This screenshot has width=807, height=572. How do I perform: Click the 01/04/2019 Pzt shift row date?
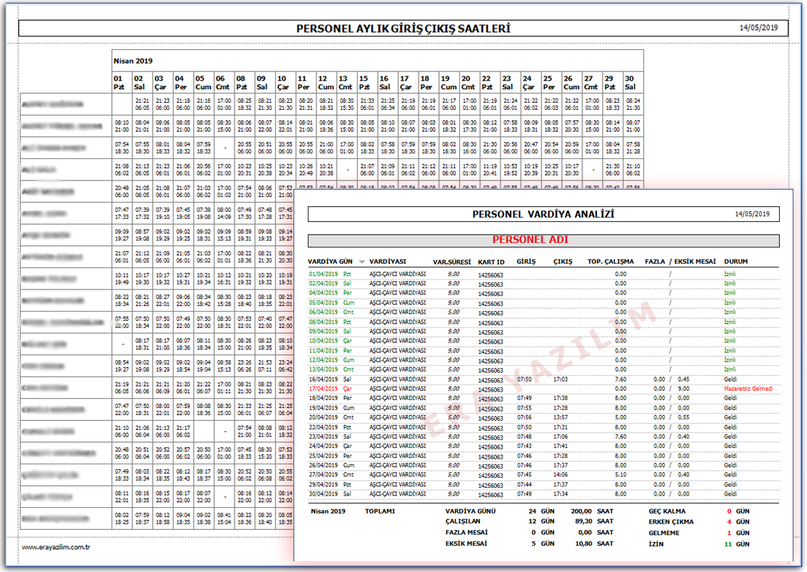[x=330, y=273]
